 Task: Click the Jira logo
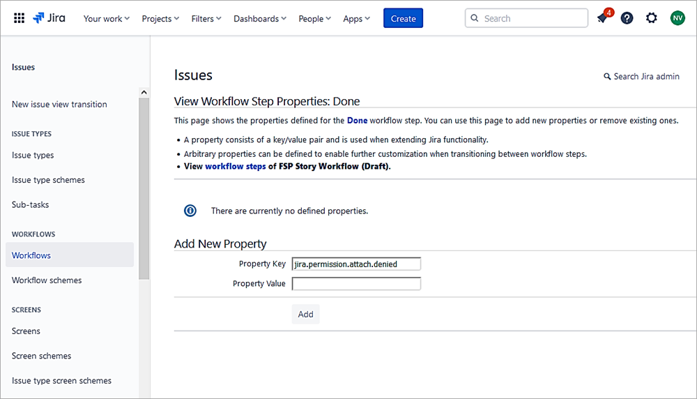(x=49, y=18)
